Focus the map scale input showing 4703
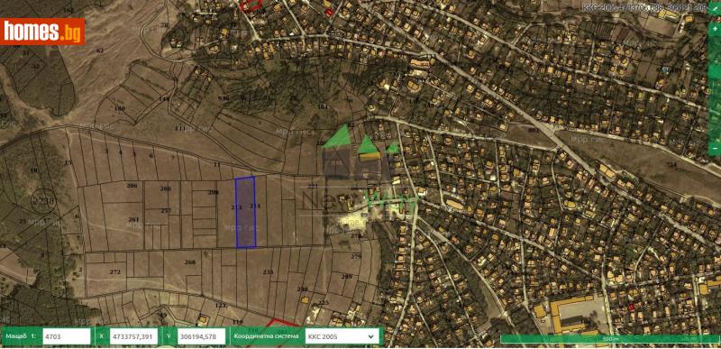The height and width of the screenshot is (349, 721). coord(66,336)
